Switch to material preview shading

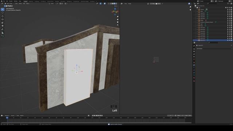coord(115,4)
